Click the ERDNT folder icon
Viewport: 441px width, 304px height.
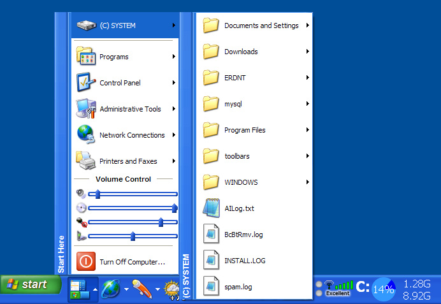point(211,78)
